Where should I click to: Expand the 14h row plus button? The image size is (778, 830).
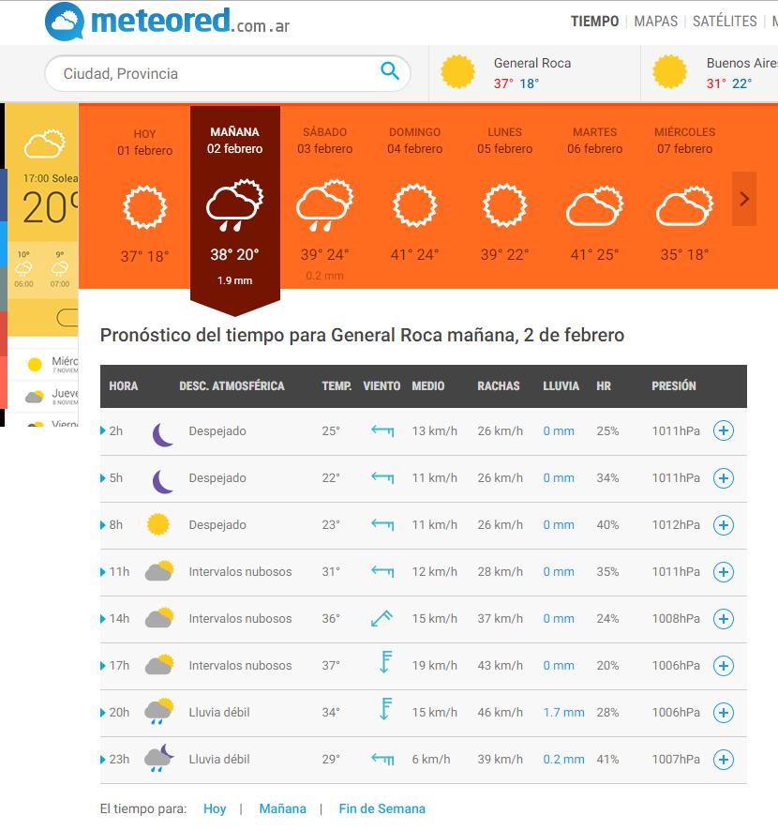click(723, 619)
